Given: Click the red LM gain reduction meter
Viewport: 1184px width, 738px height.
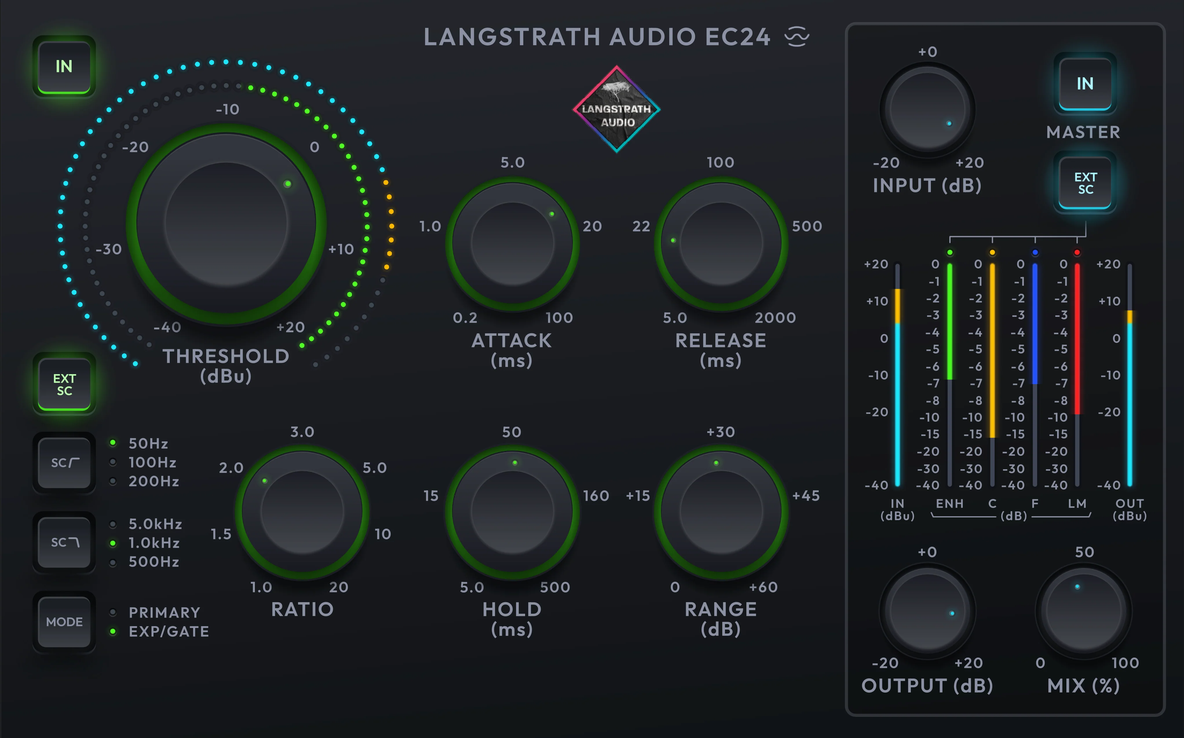Looking at the screenshot, I should click(x=1077, y=375).
